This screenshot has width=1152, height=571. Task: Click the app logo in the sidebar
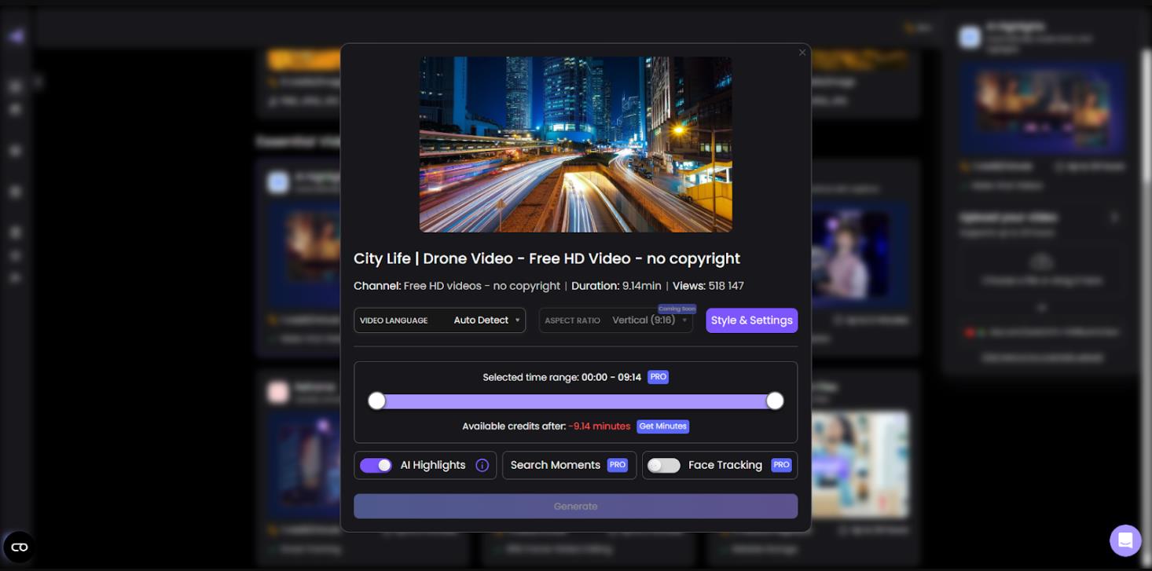click(x=17, y=36)
